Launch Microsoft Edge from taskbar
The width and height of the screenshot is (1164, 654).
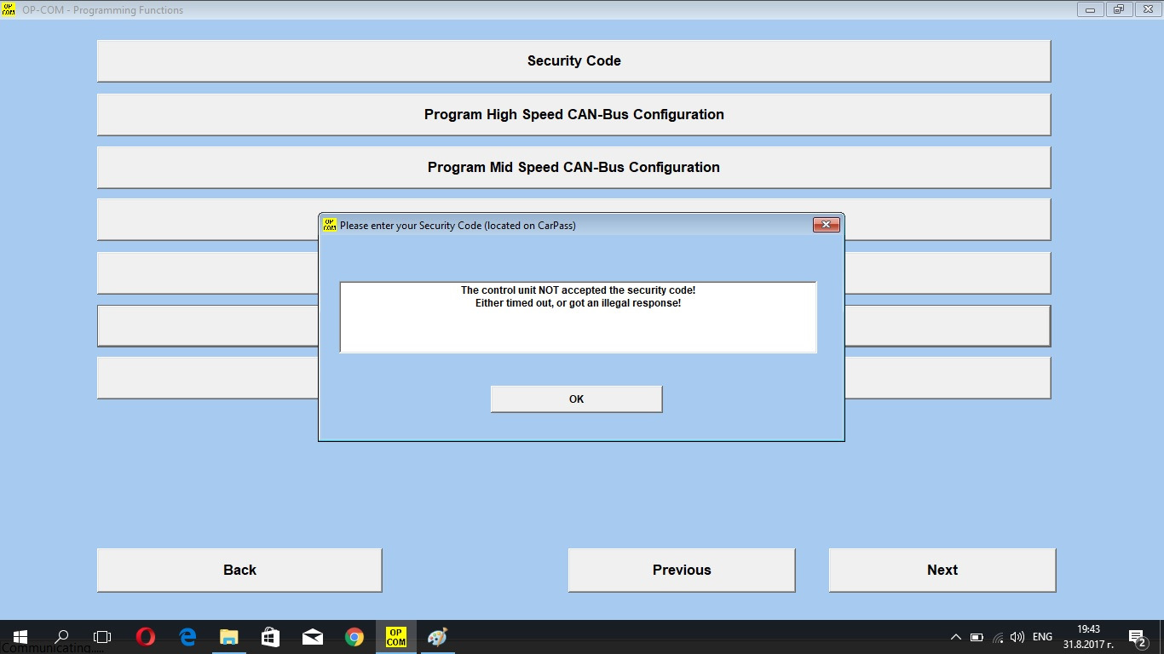(x=187, y=637)
